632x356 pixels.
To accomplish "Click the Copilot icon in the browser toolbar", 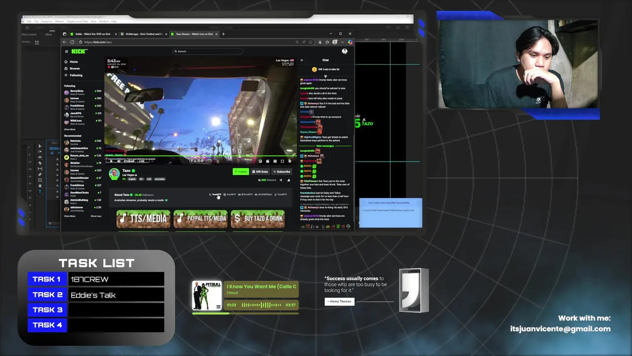I will pos(350,42).
